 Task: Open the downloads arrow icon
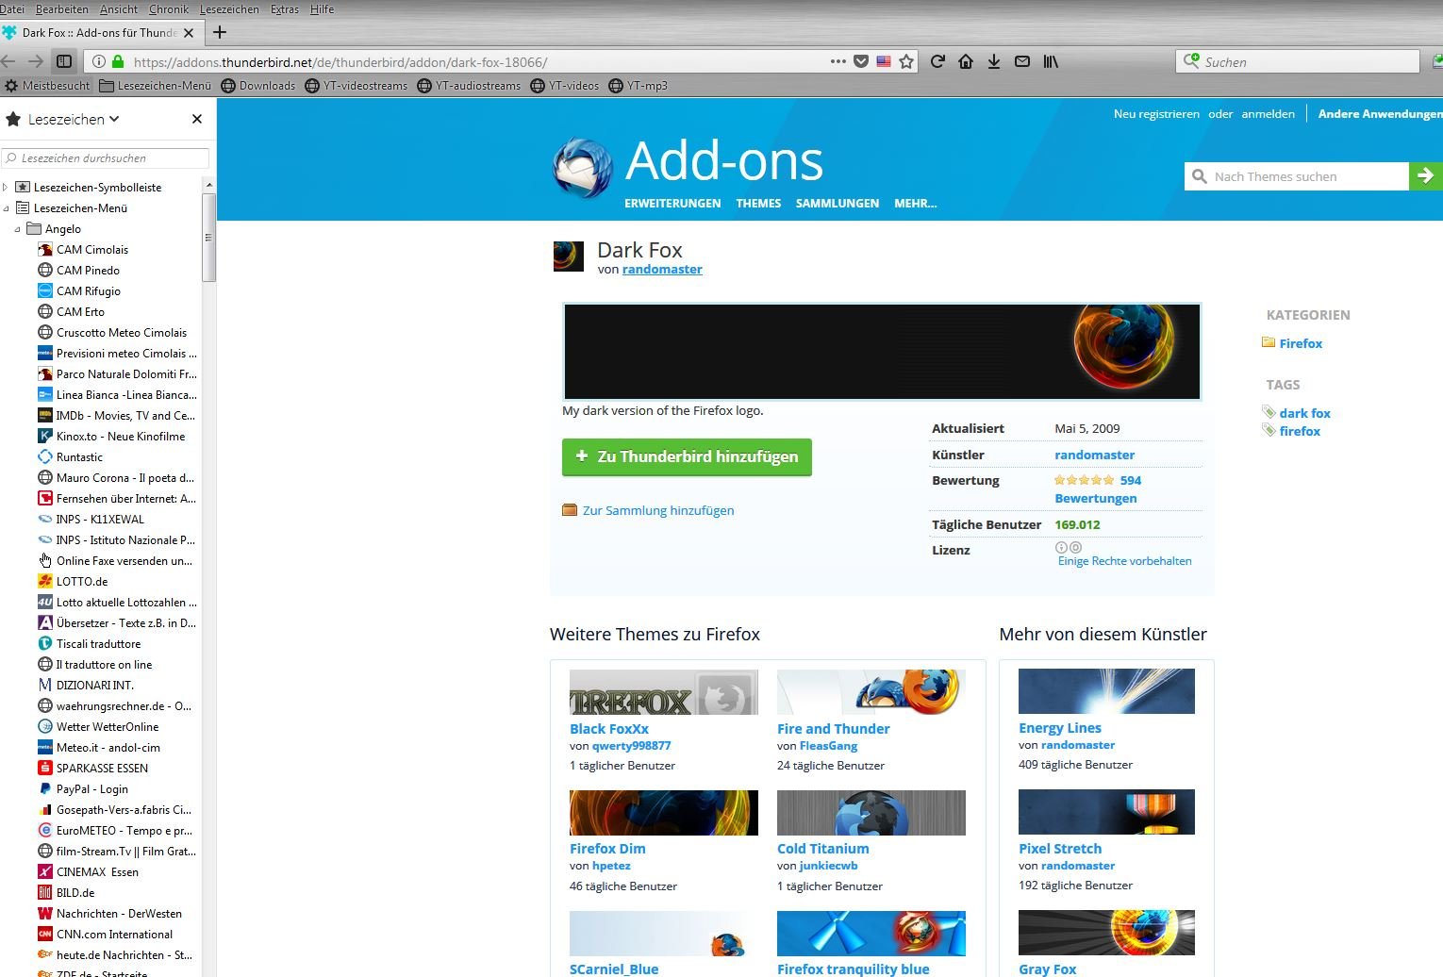coord(994,61)
